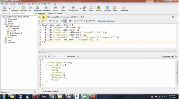The height and width of the screenshot is (100, 179).
Task: Run the selected statement icon
Action: (53, 21)
